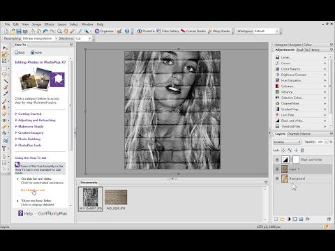
Task: Click the Add Layer Mask icon
Action: coord(295,219)
